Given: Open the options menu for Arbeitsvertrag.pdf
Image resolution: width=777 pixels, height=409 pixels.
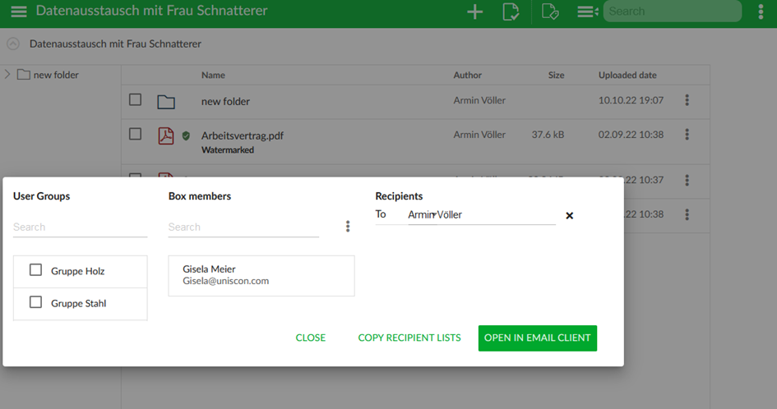Looking at the screenshot, I should coord(687,134).
